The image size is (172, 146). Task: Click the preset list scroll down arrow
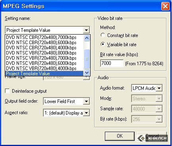[87, 73]
